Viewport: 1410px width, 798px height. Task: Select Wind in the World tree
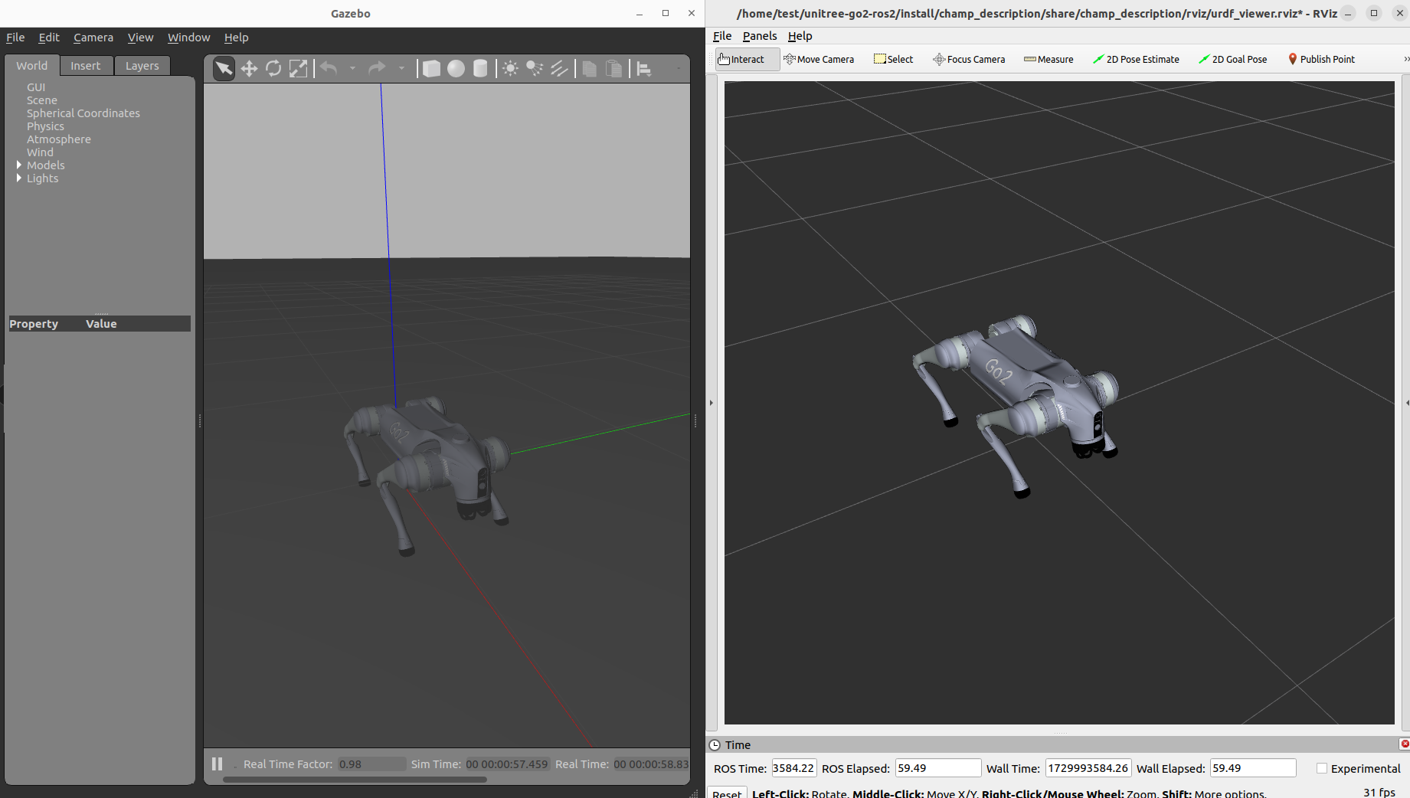[40, 152]
